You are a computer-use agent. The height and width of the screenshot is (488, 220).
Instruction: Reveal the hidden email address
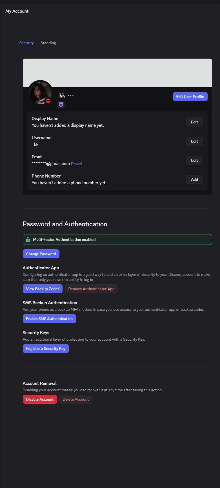point(77,164)
